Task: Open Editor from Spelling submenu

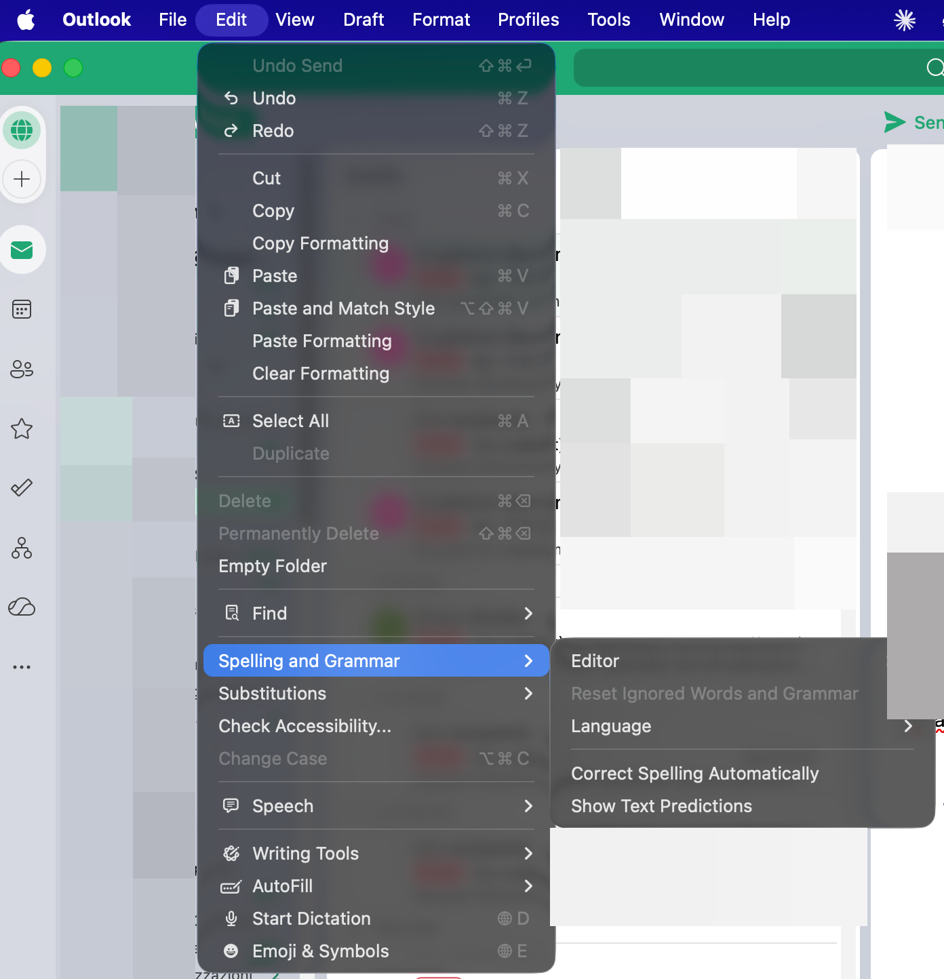Action: pos(743,661)
